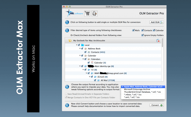
Task: Collapse the Calendar folder node
Action: click(80, 55)
